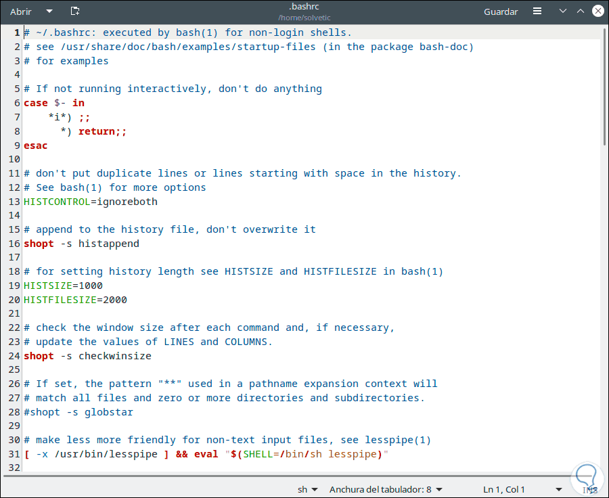Click the first line comment about non-login shells
This screenshot has width=609, height=498.
pos(187,33)
